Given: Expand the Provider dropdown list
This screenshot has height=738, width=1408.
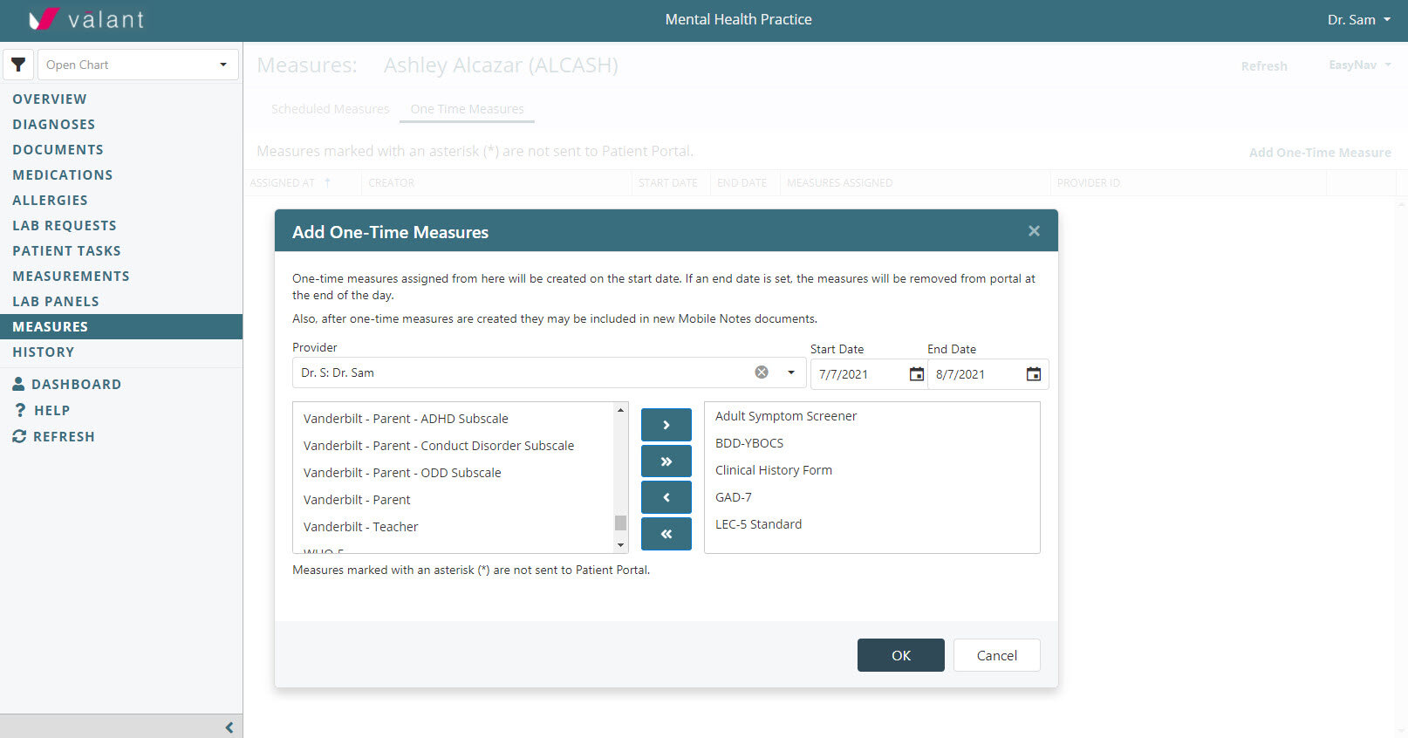Looking at the screenshot, I should pyautogui.click(x=791, y=372).
